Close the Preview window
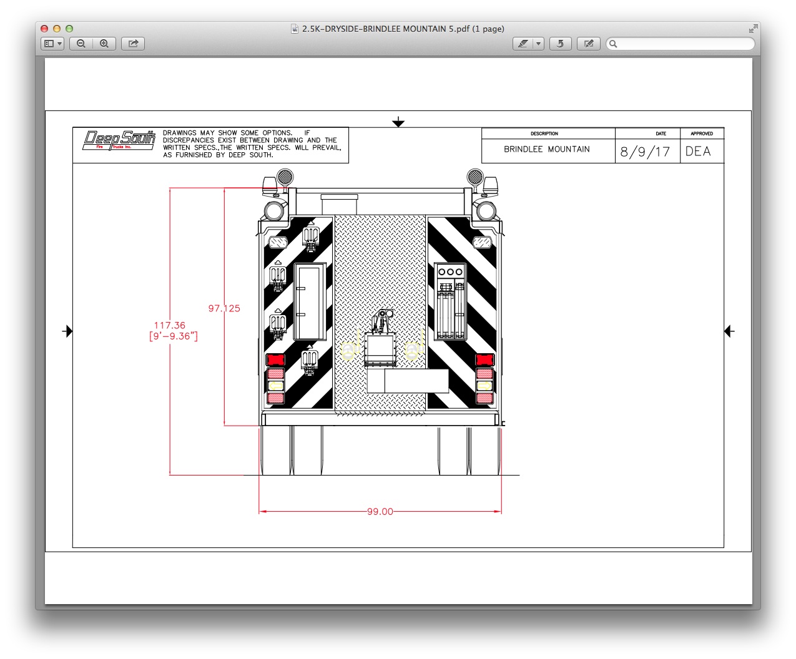Screen dimensions: 796x659 coord(44,29)
